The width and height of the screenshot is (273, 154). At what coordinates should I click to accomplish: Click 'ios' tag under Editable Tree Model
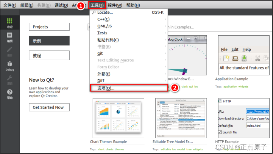(x=174, y=149)
